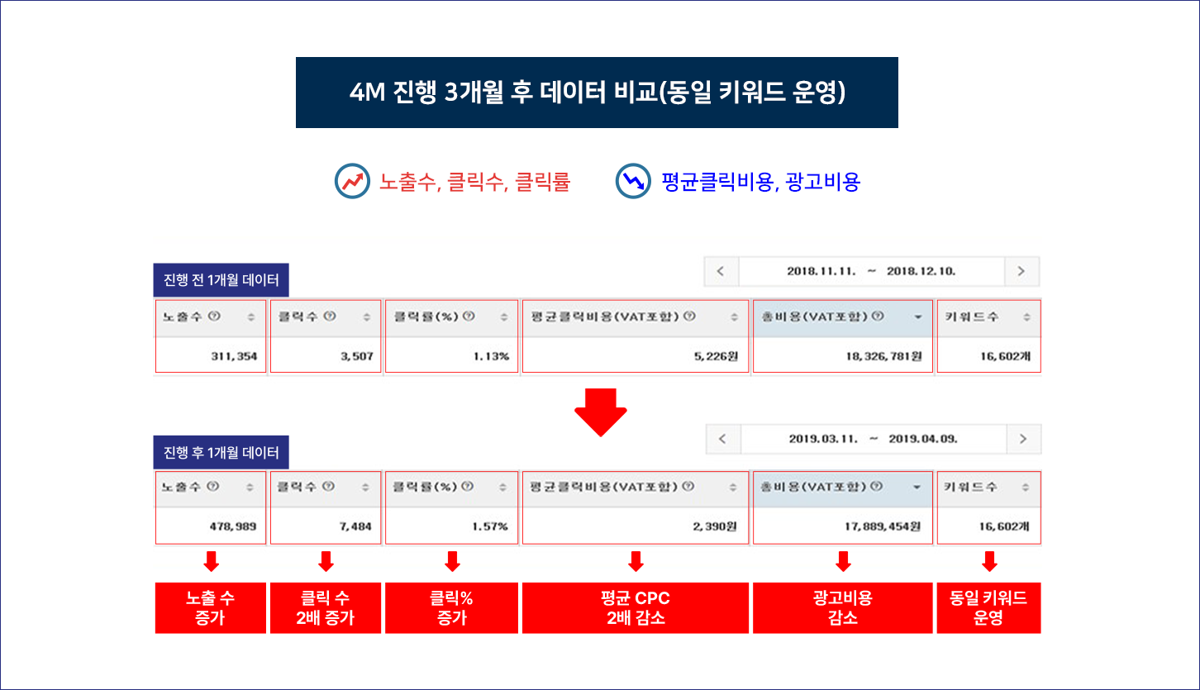Toggle 총비용 descending sort in the before-campaign table
The width and height of the screenshot is (1200, 690).
click(x=917, y=317)
